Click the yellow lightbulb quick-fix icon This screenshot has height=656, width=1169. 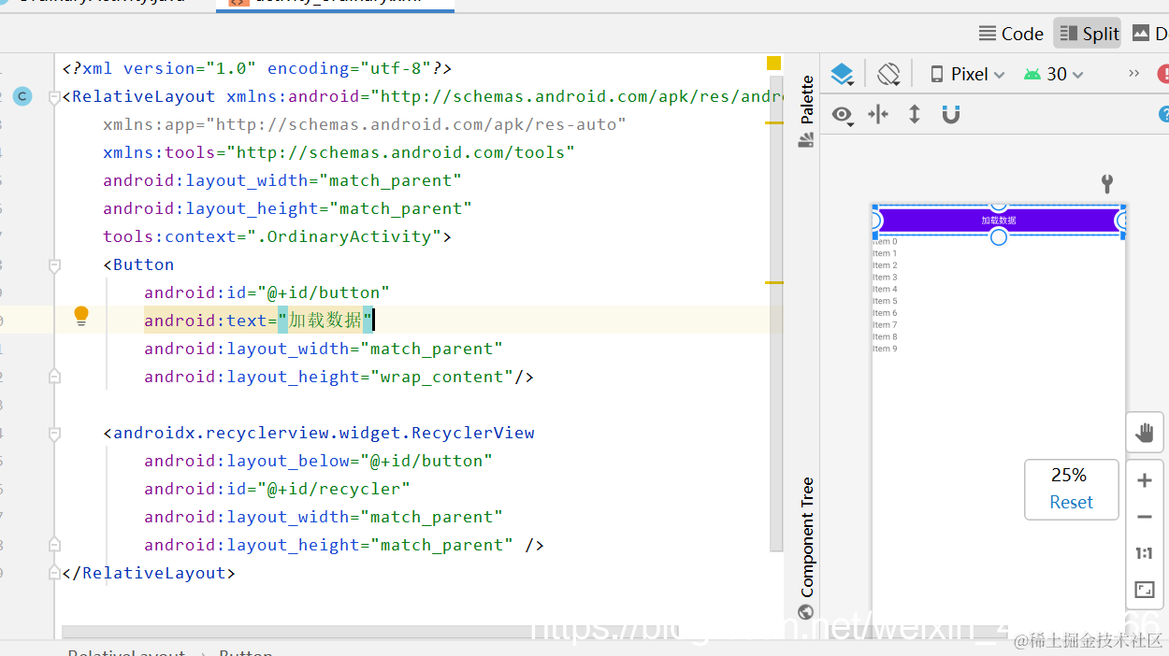pos(81,316)
